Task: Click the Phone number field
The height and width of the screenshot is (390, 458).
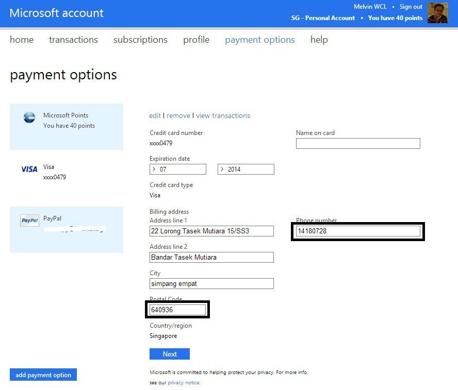Action: [x=358, y=231]
